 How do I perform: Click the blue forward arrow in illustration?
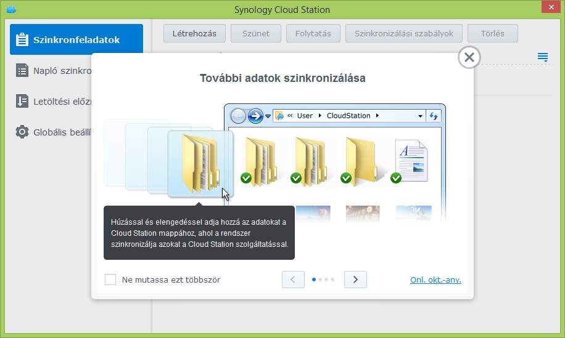click(255, 116)
